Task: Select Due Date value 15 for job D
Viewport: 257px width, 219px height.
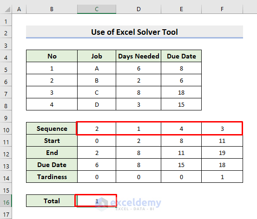Action: (x=181, y=104)
